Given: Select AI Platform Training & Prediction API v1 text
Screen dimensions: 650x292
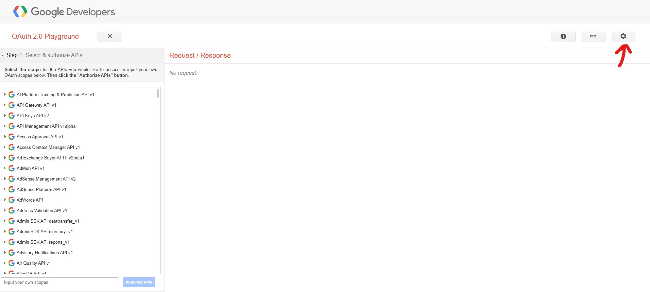Looking at the screenshot, I should [x=55, y=95].
